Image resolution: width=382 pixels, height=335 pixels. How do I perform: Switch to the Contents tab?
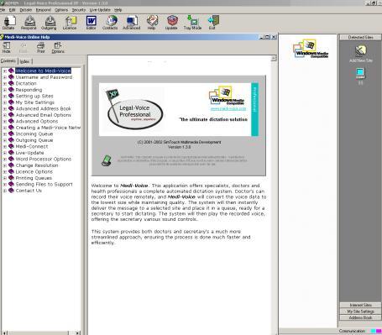tap(8, 60)
